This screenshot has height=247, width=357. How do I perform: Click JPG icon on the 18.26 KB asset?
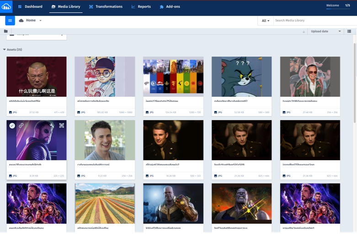(147, 176)
